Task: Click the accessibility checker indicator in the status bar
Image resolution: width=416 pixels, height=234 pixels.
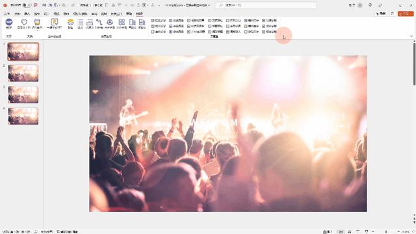Action: point(68,231)
